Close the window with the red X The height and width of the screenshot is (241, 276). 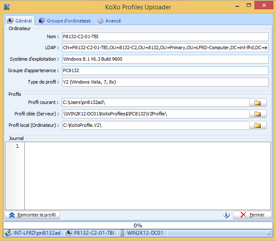click(264, 5)
